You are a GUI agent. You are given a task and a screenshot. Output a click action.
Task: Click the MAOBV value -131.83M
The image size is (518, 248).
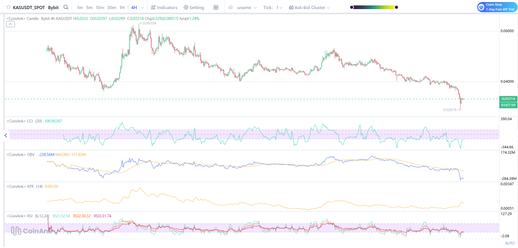tap(71, 154)
